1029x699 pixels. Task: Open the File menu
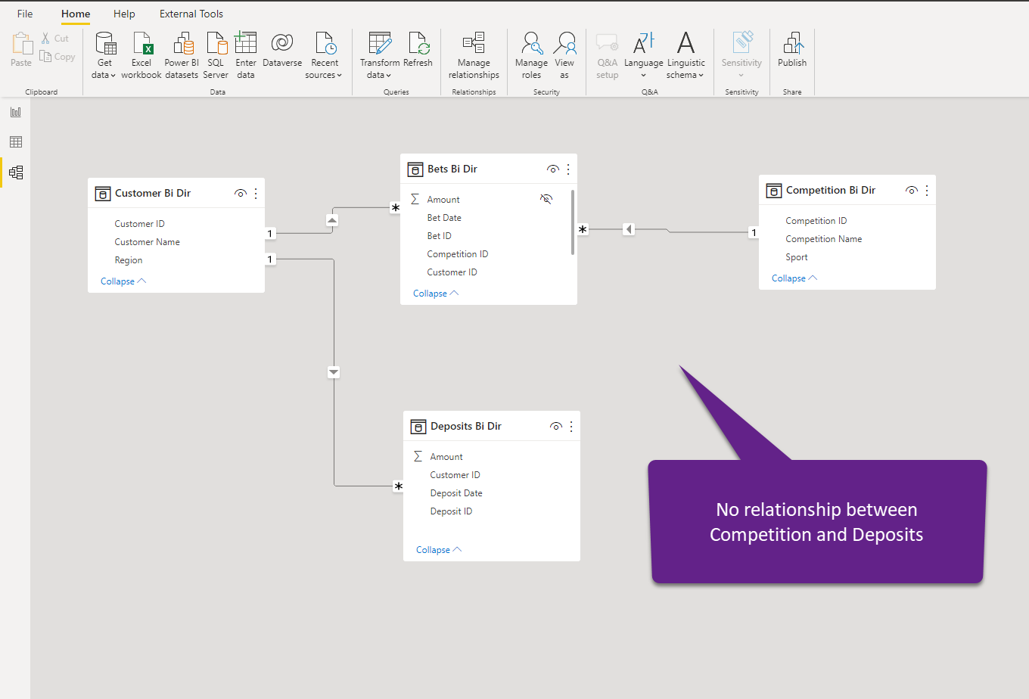tap(25, 14)
